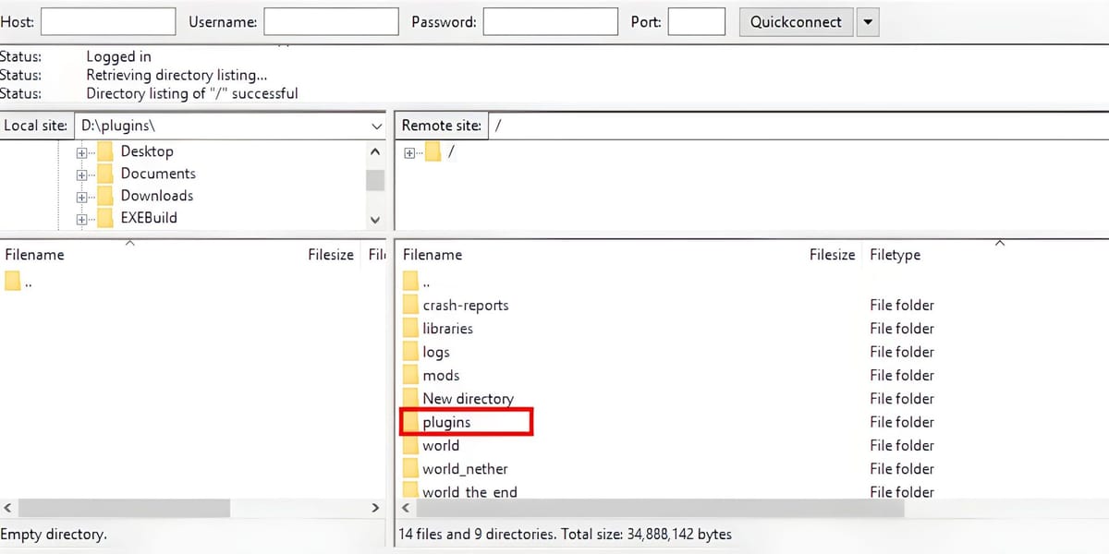The height and width of the screenshot is (554, 1109).
Task: Open the world_the_end folder
Action: click(x=467, y=491)
